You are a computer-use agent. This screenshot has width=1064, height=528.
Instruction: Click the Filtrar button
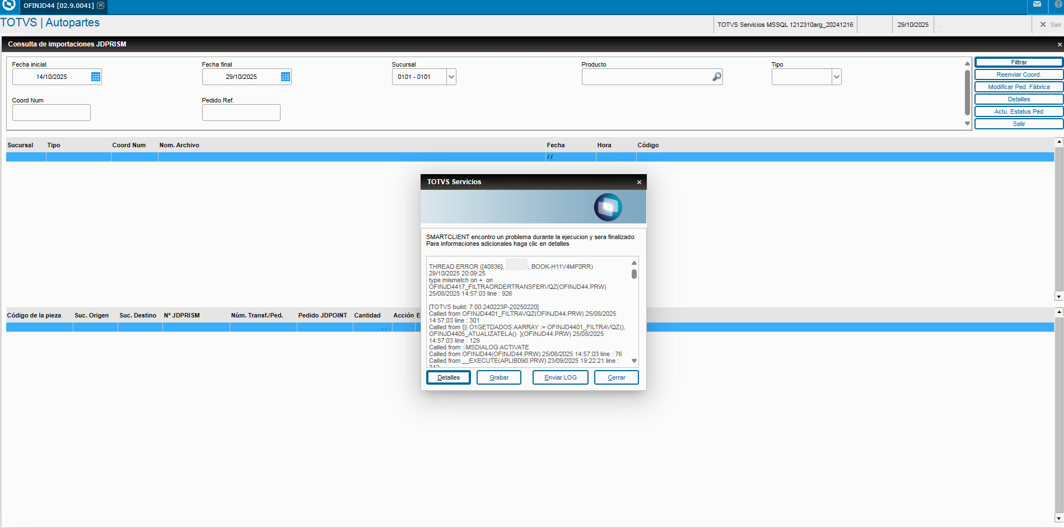[1019, 62]
